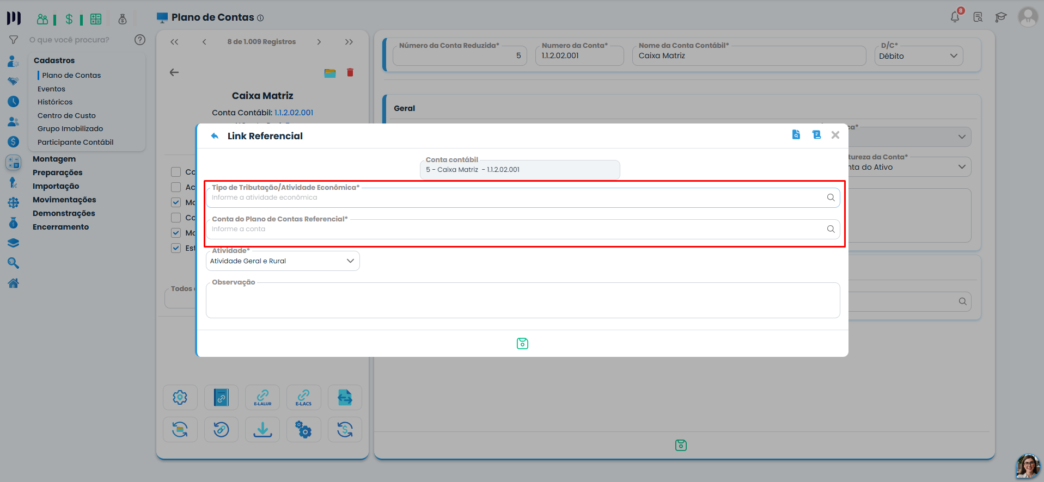Click search icon in Tipo de Tributação field
Screen dimensions: 1044x482
831,197
